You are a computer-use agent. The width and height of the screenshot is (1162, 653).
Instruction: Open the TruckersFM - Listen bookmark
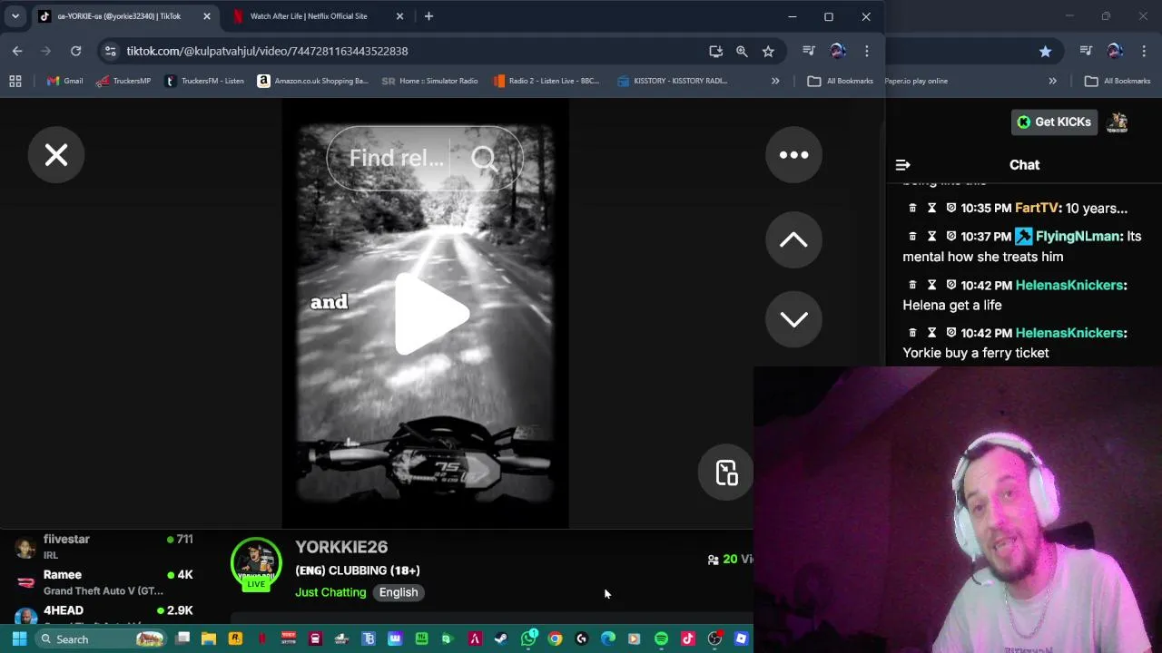pos(204,81)
